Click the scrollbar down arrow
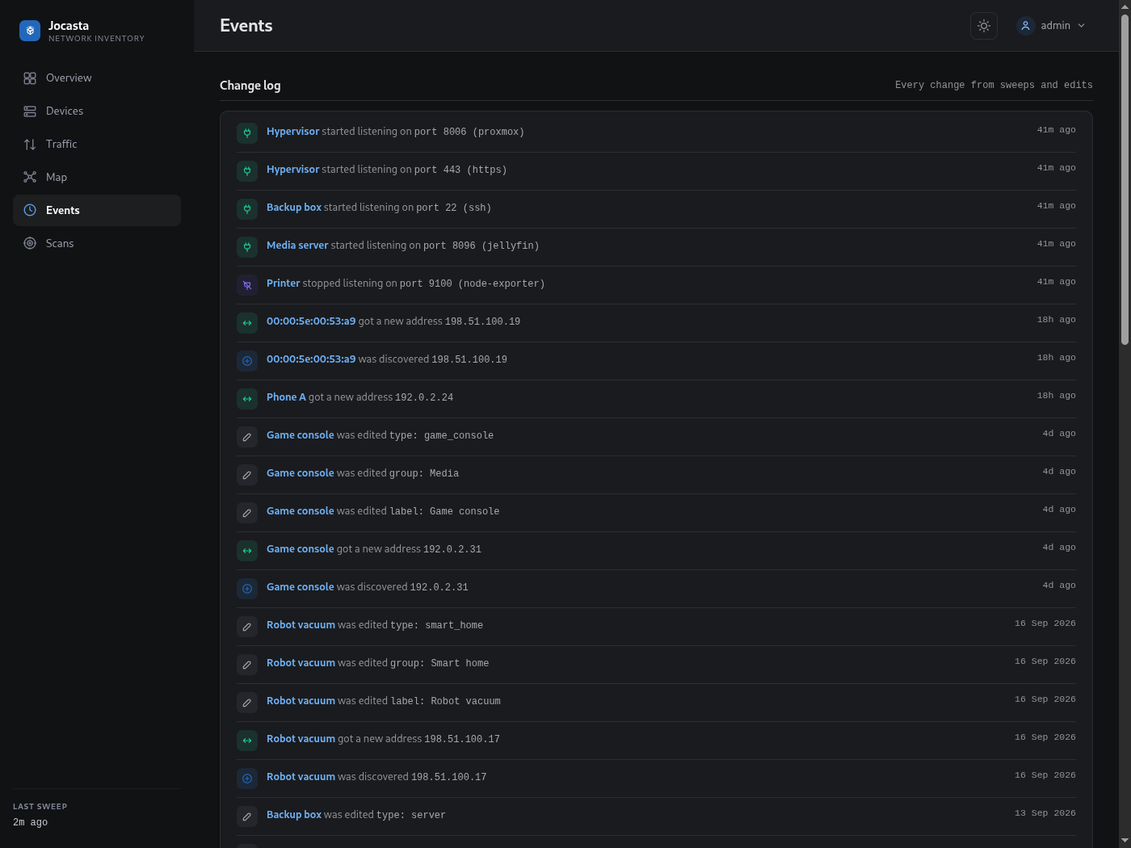The width and height of the screenshot is (1131, 848). click(x=1125, y=842)
